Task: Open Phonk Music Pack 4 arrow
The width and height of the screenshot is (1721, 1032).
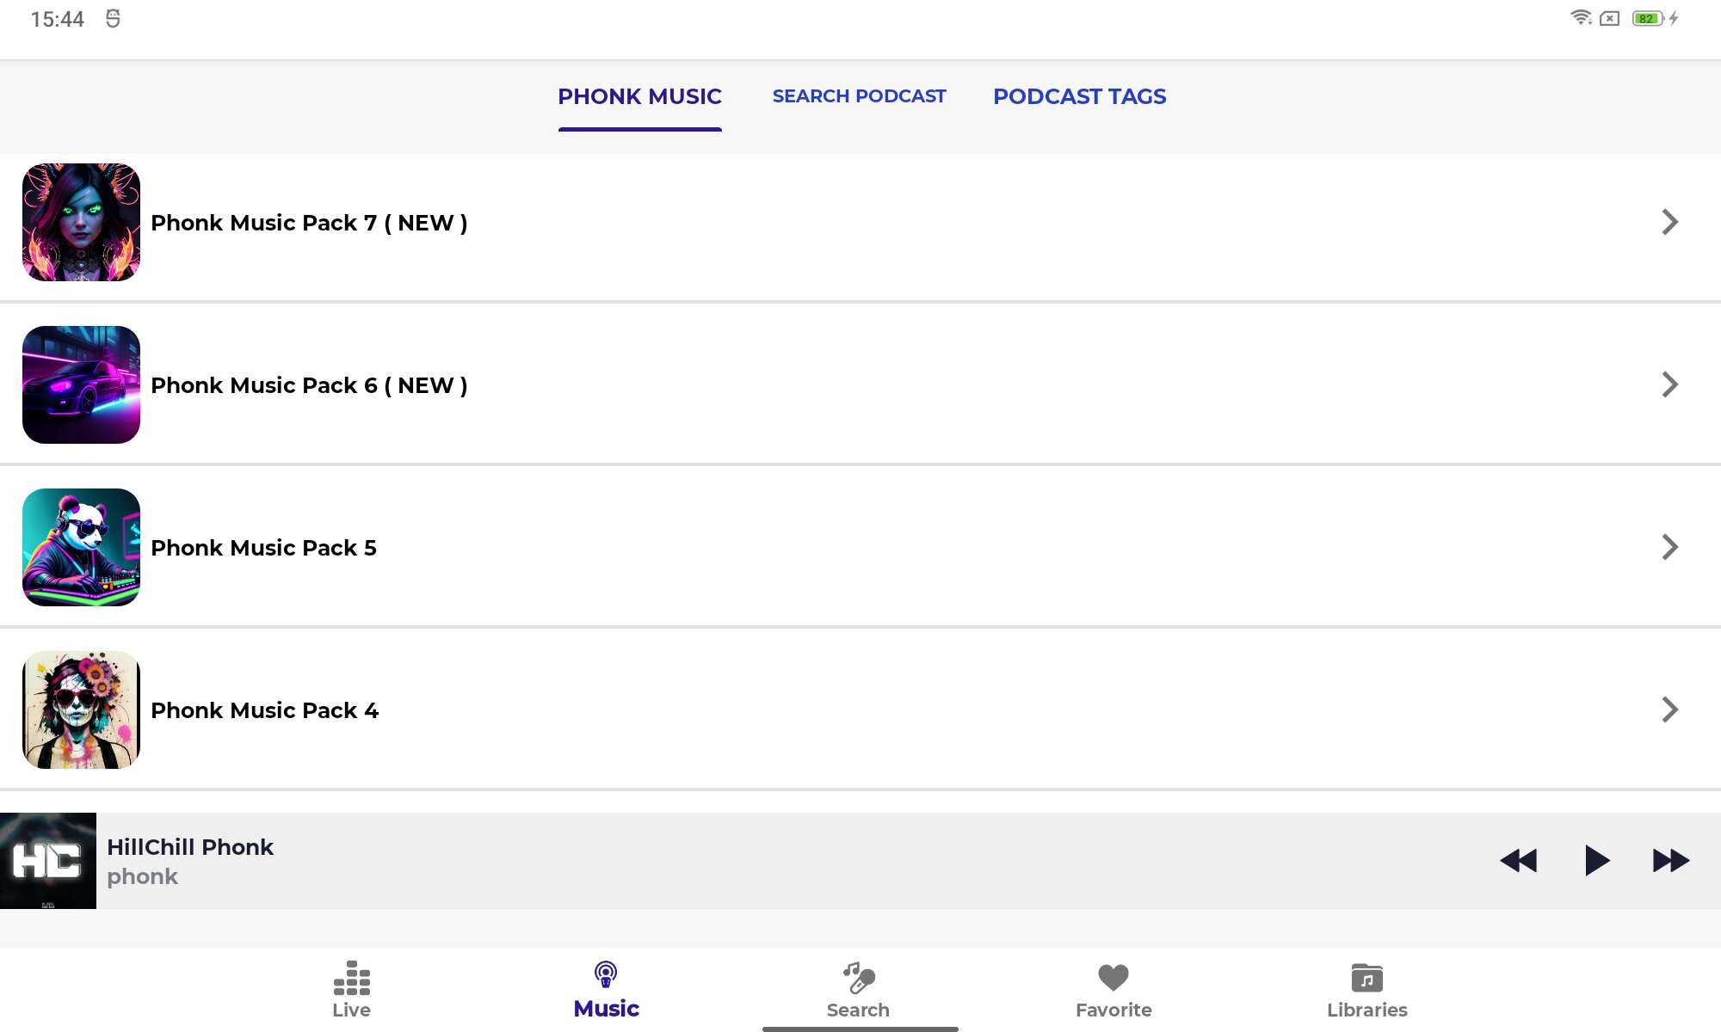Action: tap(1669, 709)
